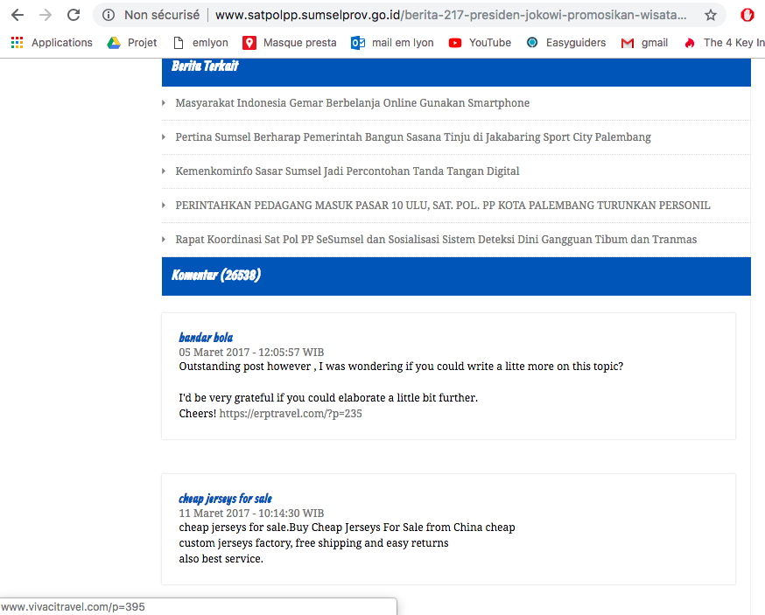Image resolution: width=765 pixels, height=615 pixels.
Task: Open the Easyguiders bookmark
Action: point(566,43)
